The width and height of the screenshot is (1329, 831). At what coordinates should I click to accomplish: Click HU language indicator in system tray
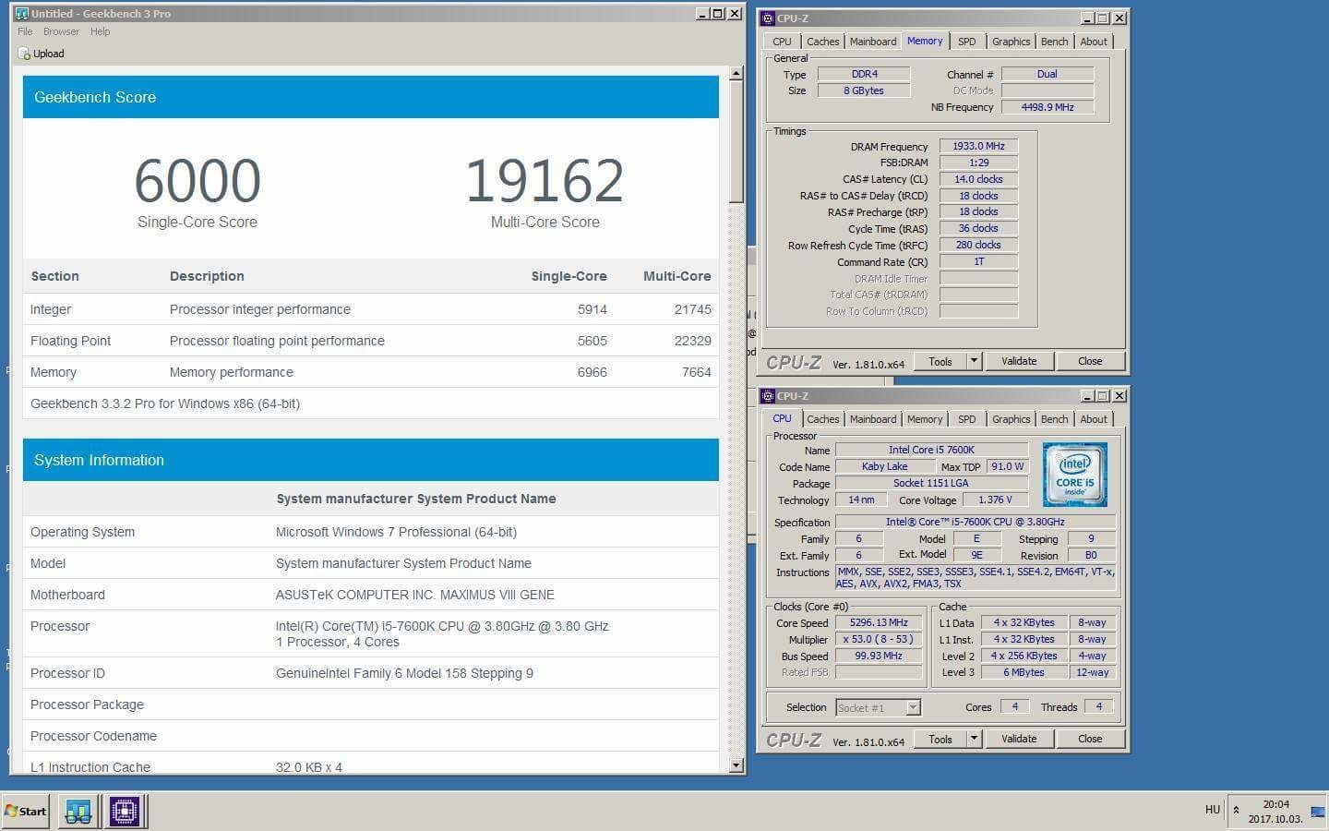(x=1213, y=810)
